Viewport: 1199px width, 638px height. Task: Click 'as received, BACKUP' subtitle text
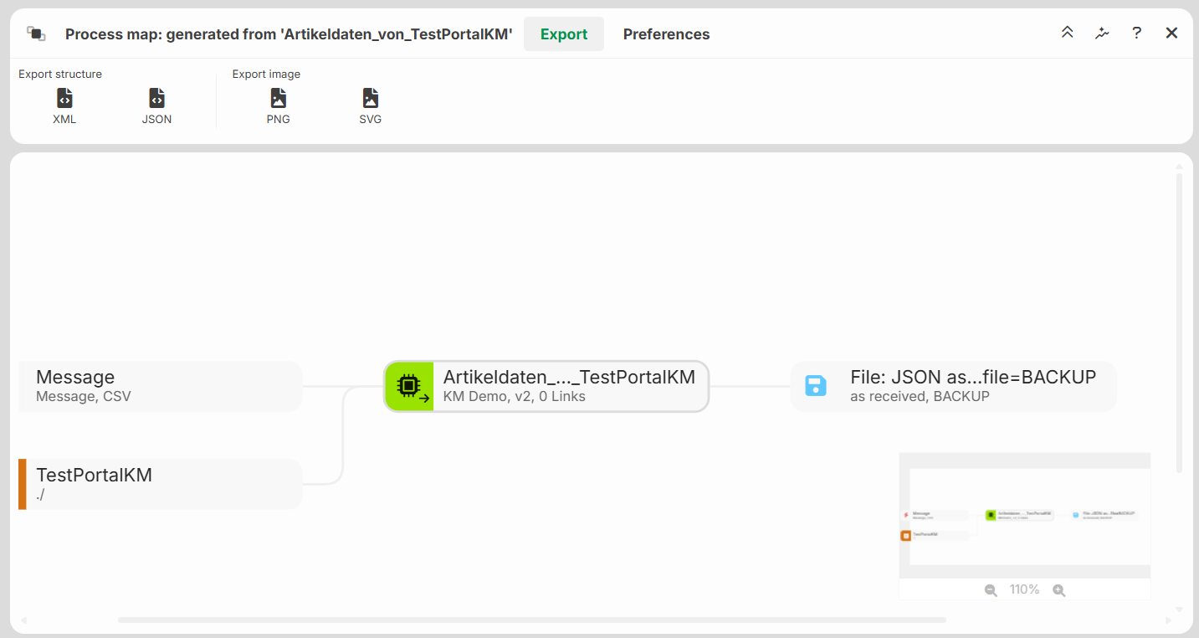tap(920, 397)
